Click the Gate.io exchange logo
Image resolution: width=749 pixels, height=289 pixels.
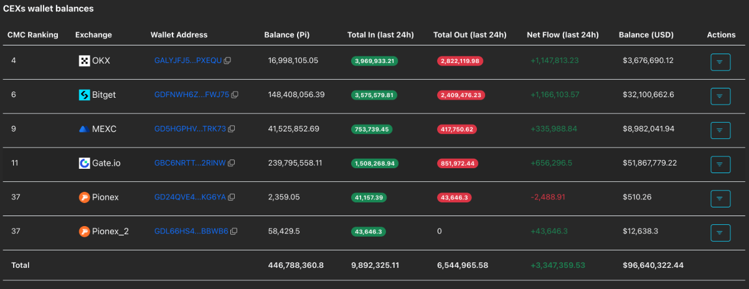coord(84,163)
